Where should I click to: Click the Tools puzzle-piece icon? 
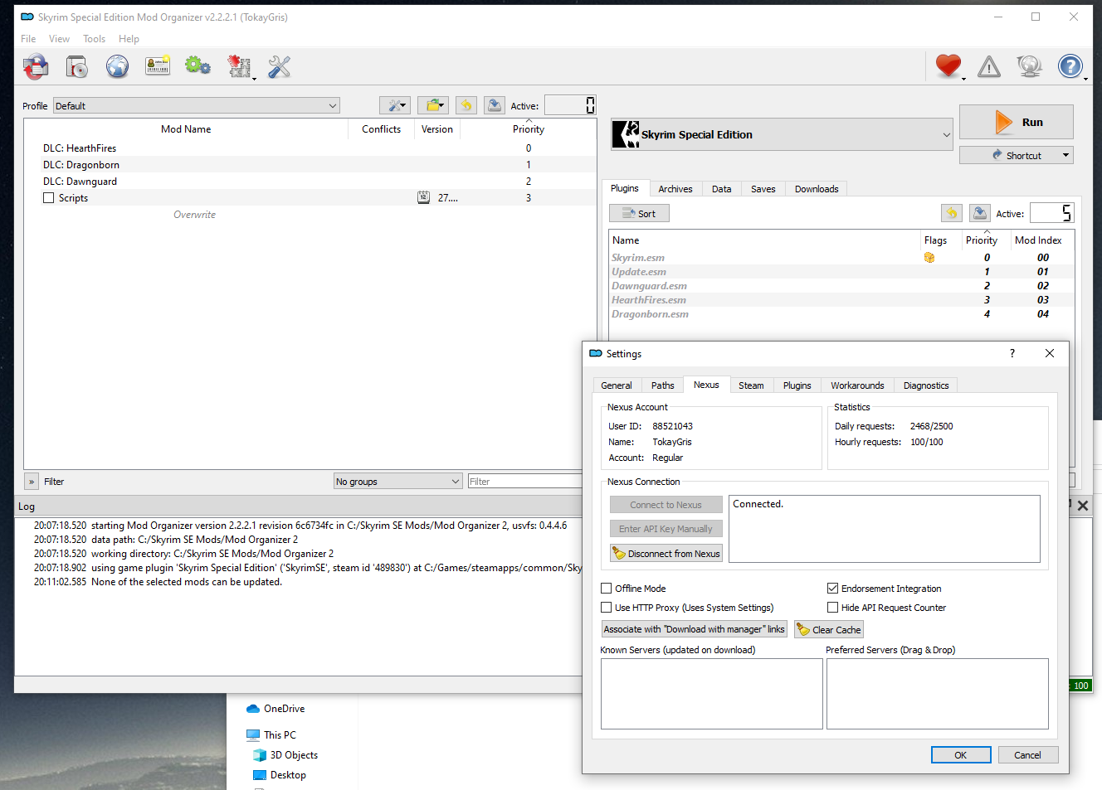239,66
